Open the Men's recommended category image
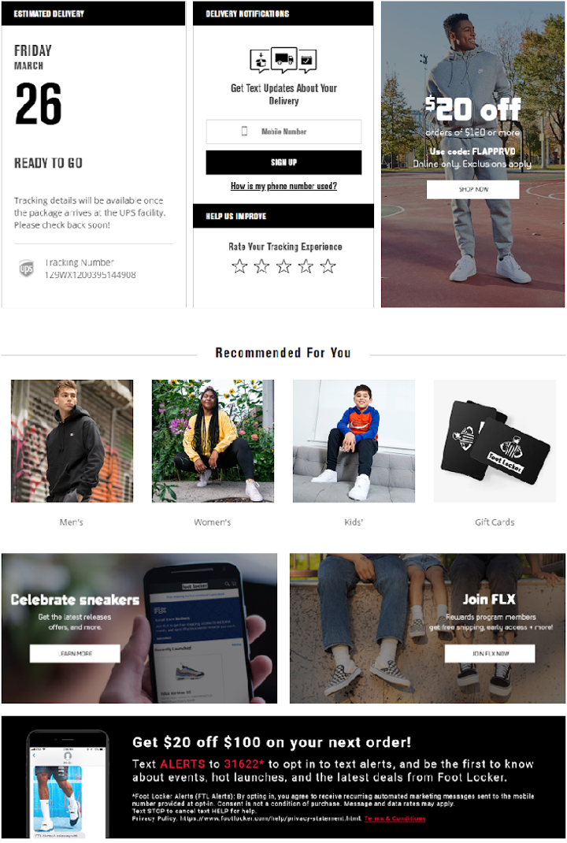The width and height of the screenshot is (567, 843). 72,441
